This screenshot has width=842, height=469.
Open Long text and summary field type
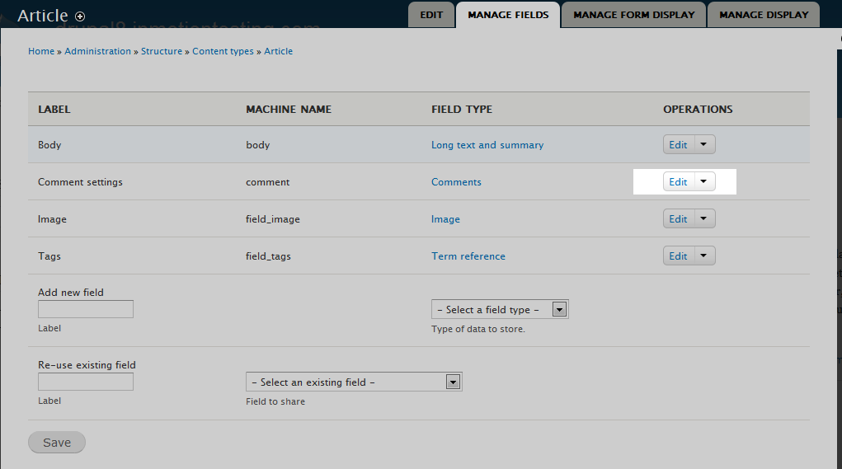tap(487, 145)
